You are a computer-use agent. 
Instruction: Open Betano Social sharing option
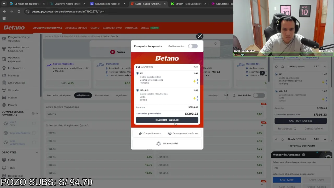click(167, 143)
